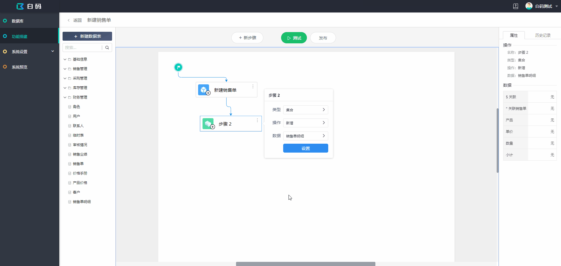Switch to the 历史记录 tab
Image resolution: width=561 pixels, height=266 pixels.
coord(543,35)
